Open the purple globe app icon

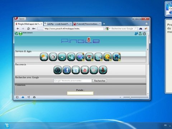point(80,57)
